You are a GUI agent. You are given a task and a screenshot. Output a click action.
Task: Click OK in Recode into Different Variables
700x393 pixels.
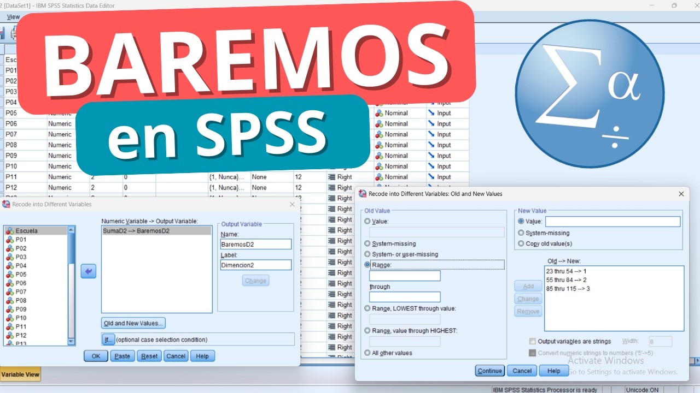[x=96, y=356]
